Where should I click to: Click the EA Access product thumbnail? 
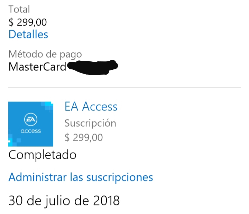(x=31, y=124)
